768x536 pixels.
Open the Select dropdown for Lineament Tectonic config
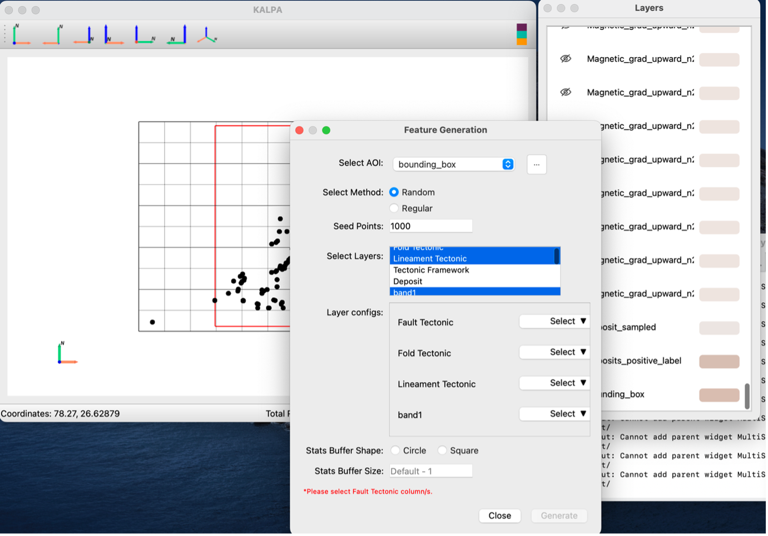tap(554, 383)
